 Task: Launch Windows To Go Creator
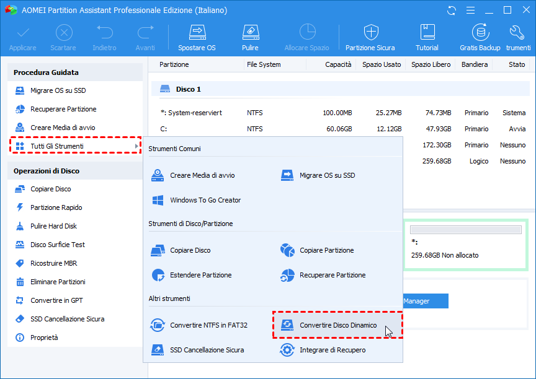(x=196, y=200)
